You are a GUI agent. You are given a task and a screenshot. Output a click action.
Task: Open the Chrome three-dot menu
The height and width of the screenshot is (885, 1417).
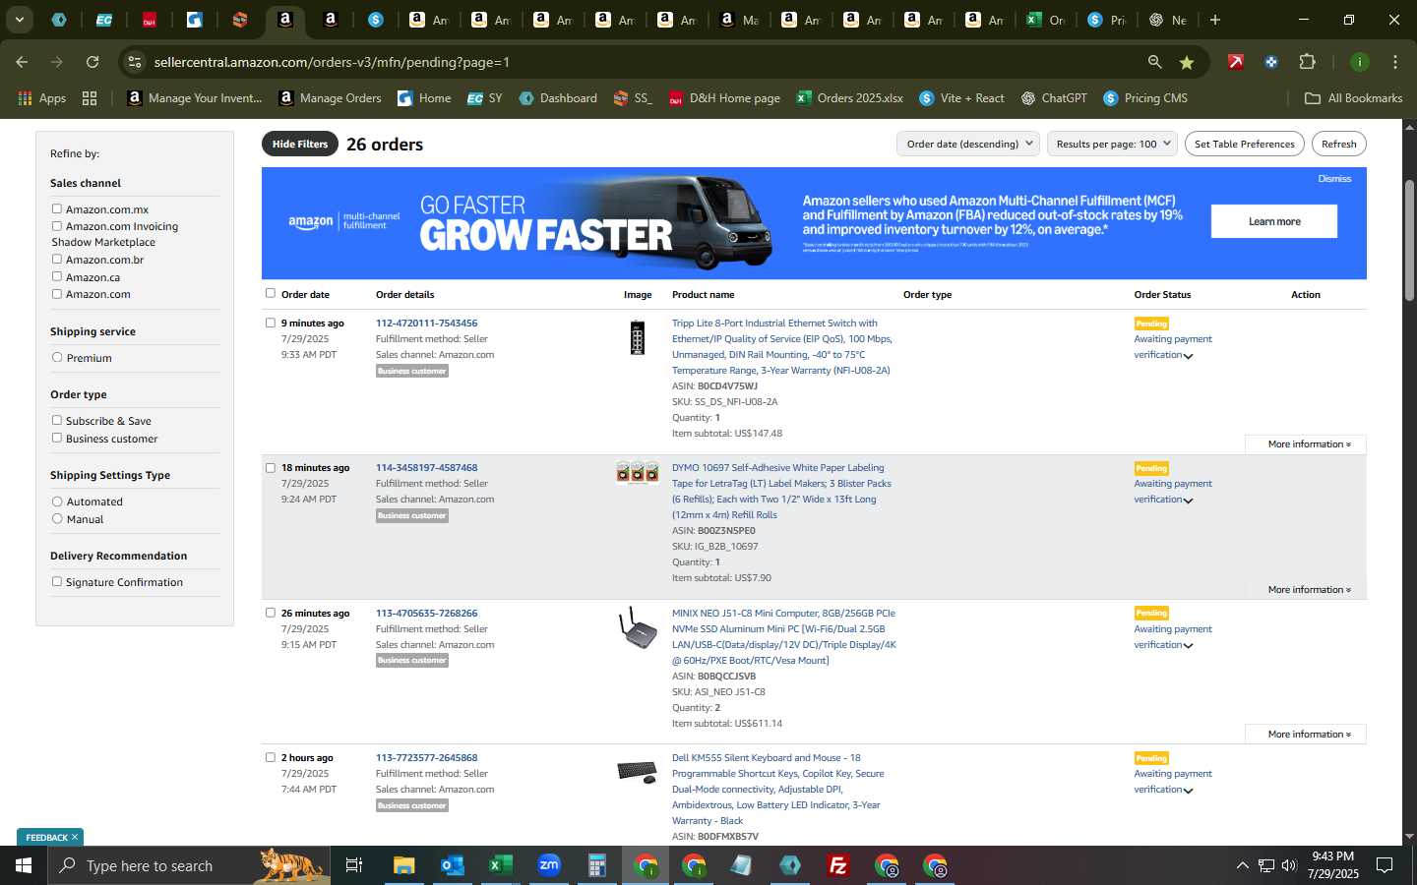1394,62
